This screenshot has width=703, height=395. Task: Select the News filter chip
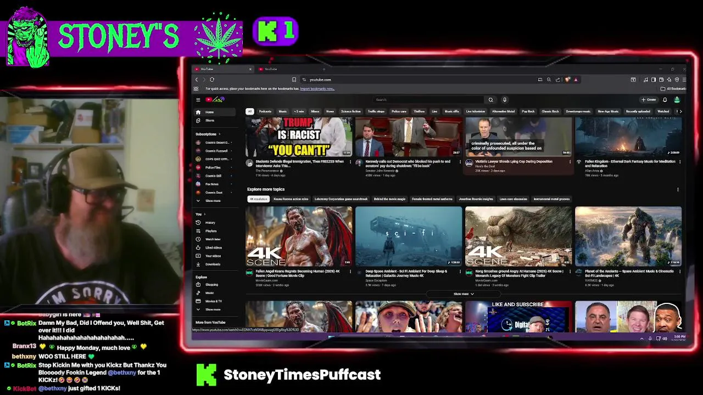pos(330,111)
